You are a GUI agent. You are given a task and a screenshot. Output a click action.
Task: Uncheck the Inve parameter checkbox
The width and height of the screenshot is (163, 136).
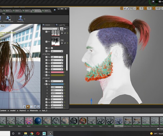point(46,69)
